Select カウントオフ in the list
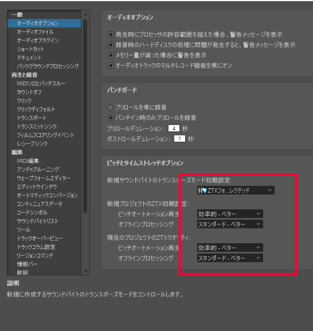 tap(29, 92)
